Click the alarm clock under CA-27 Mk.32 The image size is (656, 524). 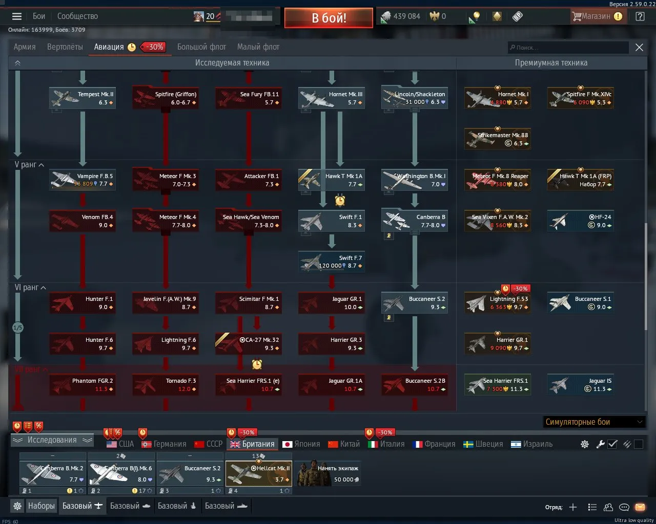257,364
